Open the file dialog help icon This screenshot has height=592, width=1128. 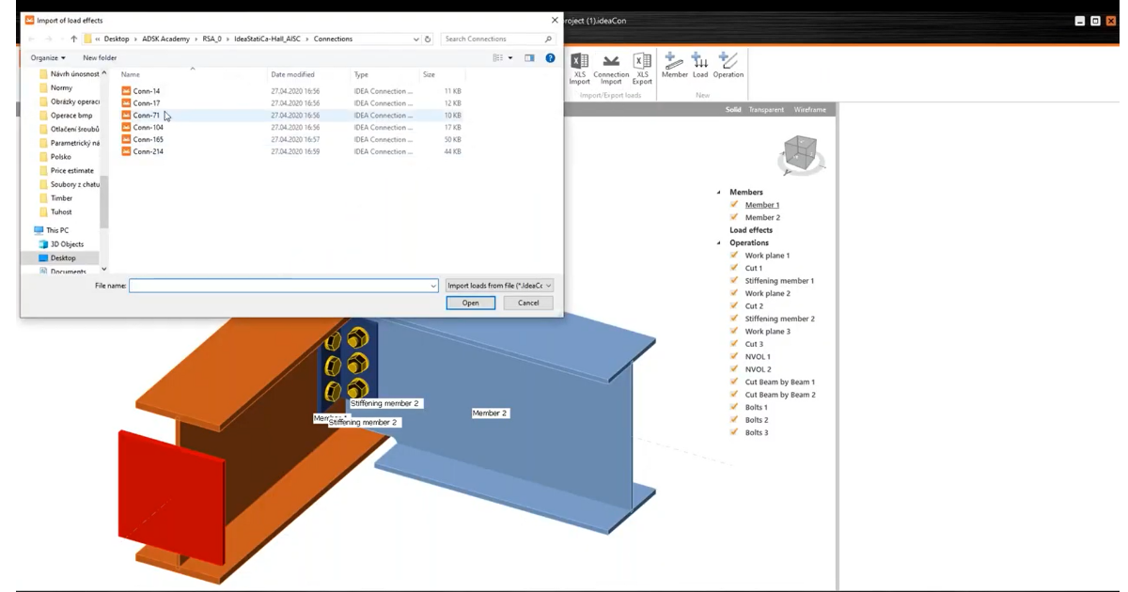click(x=550, y=58)
